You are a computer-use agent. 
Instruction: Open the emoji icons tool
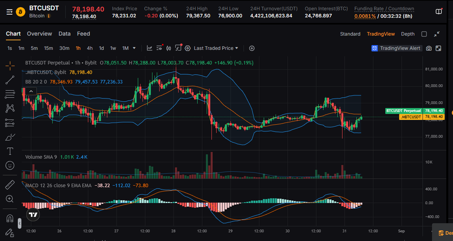pyautogui.click(x=10, y=165)
